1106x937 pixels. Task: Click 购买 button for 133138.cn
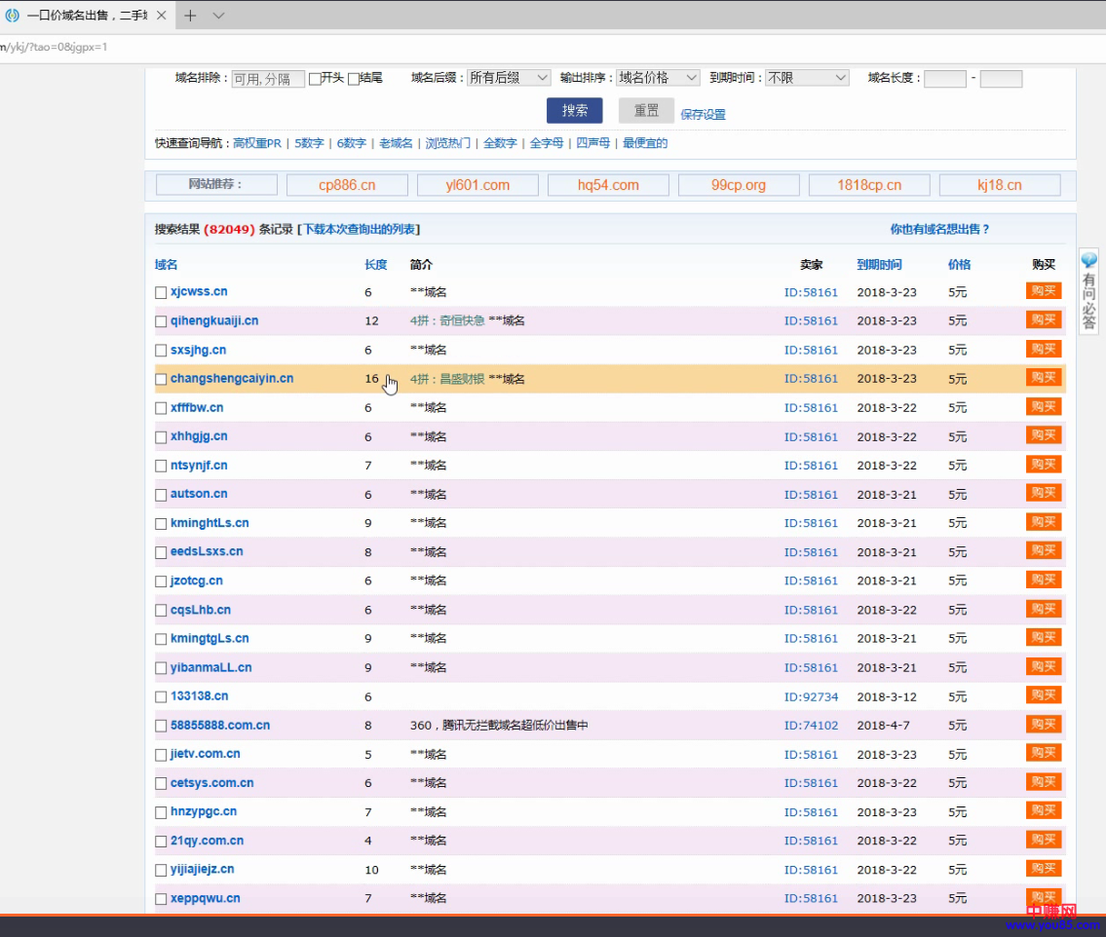pos(1043,695)
